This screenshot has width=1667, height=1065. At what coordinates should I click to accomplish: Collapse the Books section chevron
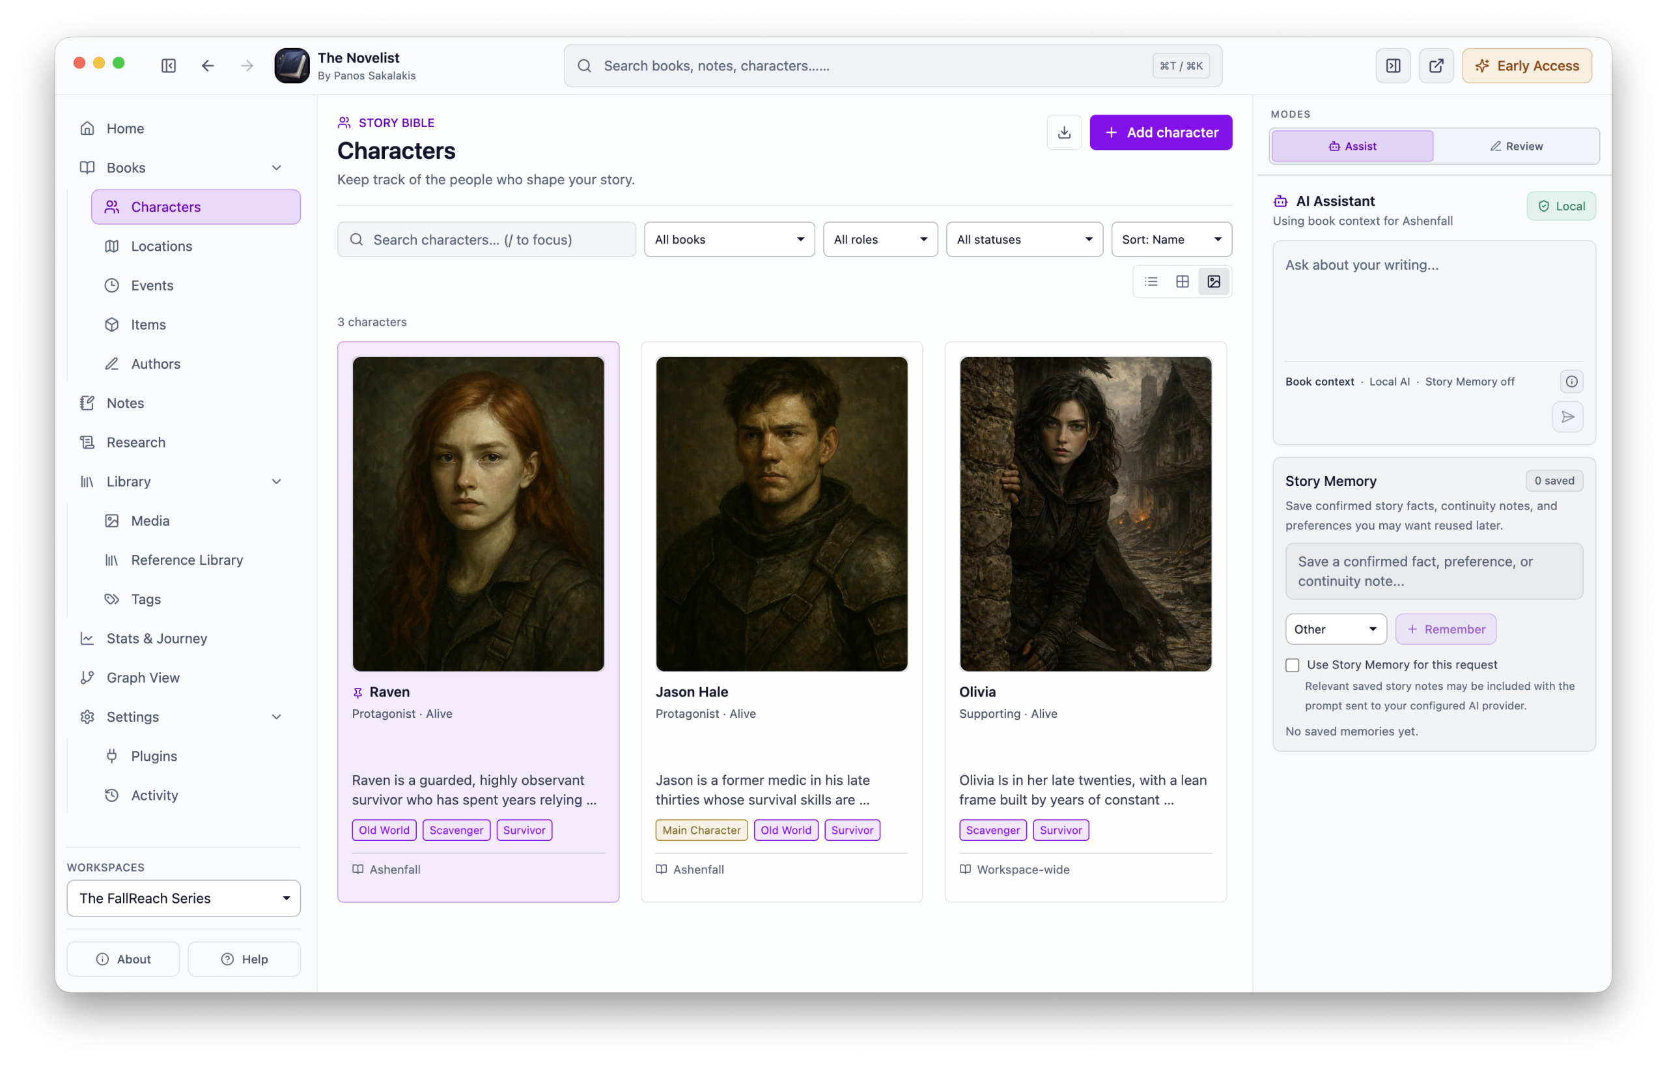point(276,167)
